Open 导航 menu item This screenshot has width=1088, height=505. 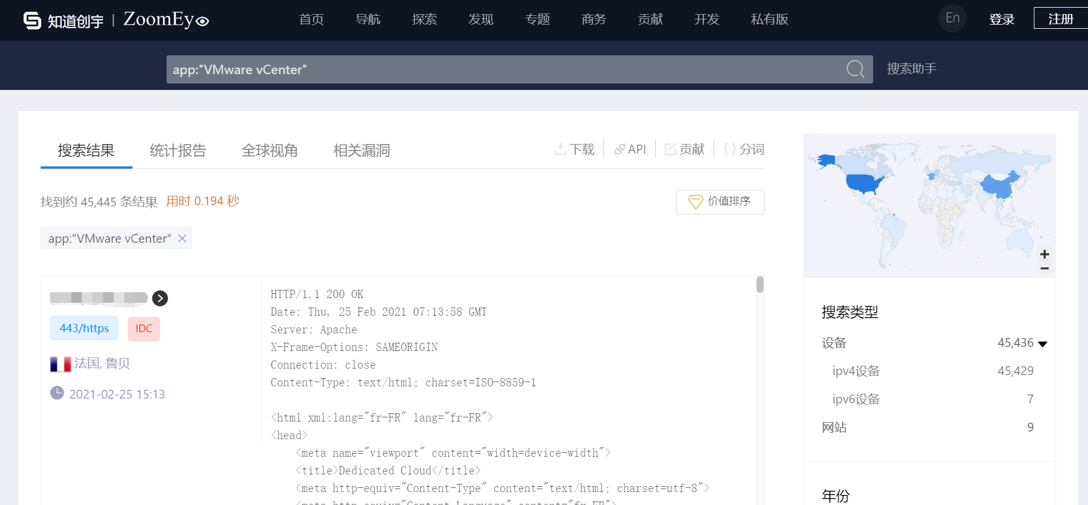[x=368, y=19]
